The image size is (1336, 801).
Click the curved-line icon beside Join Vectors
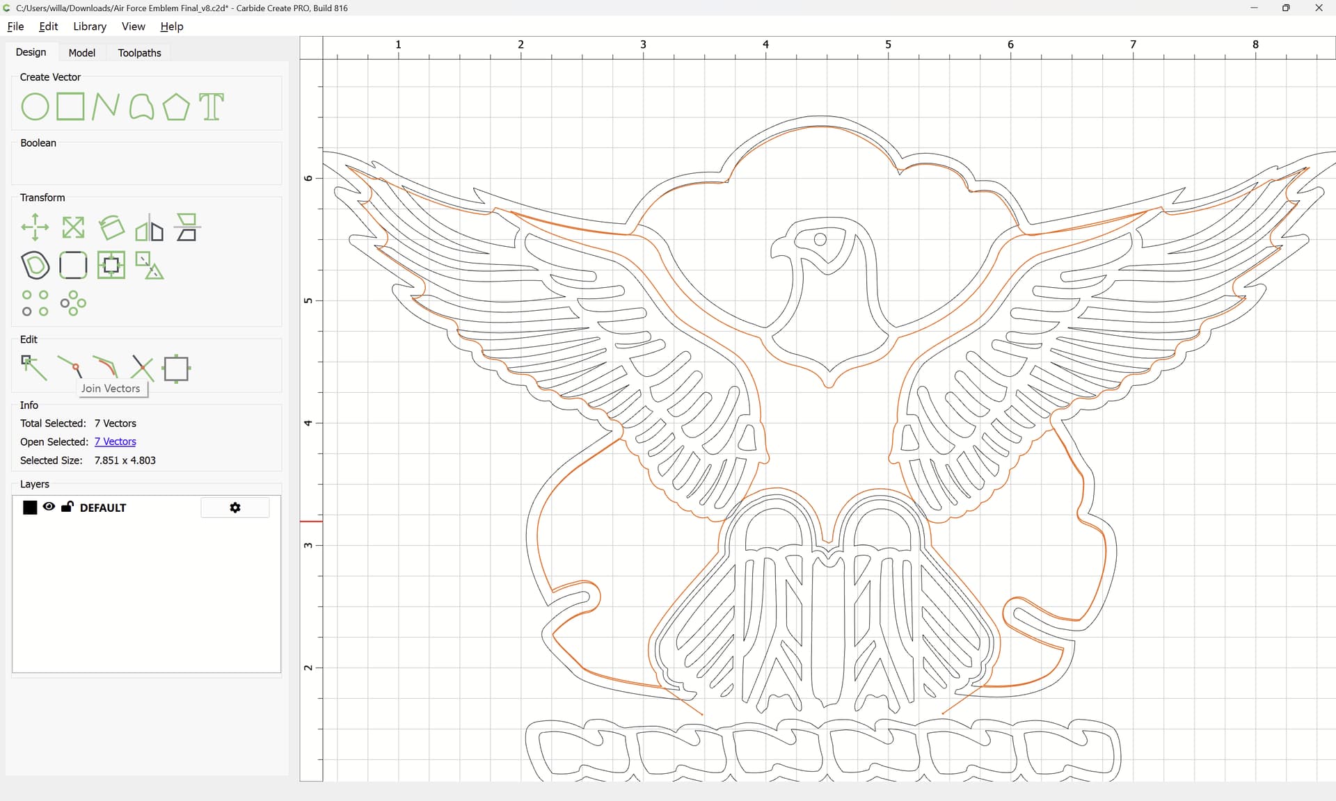coord(106,366)
